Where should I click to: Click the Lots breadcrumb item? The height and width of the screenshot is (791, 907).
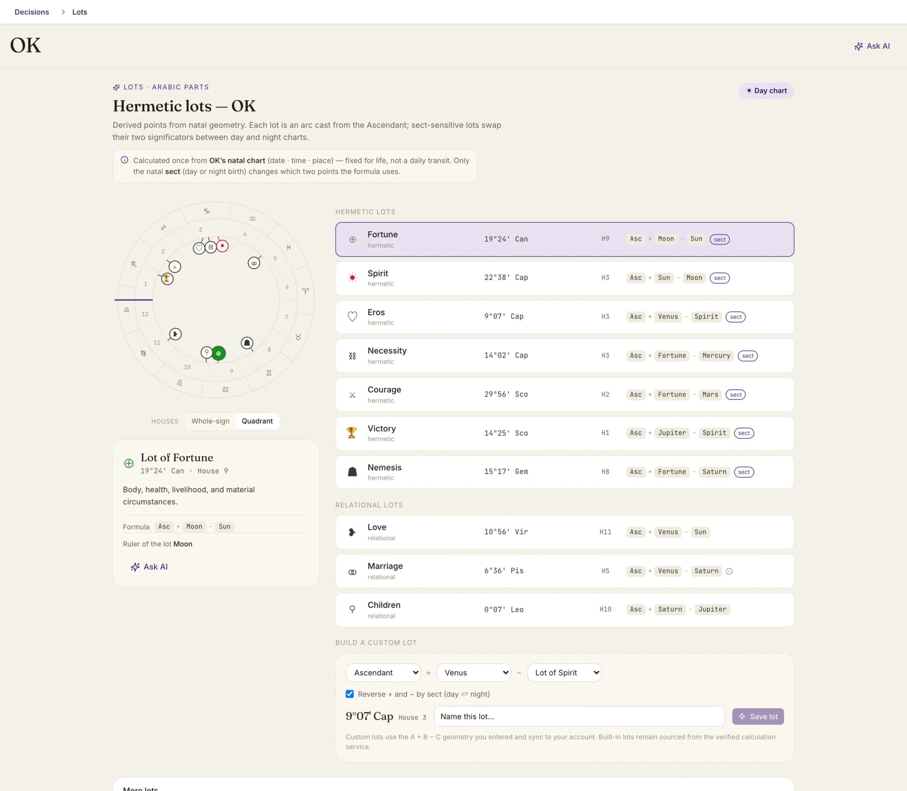pyautogui.click(x=79, y=12)
